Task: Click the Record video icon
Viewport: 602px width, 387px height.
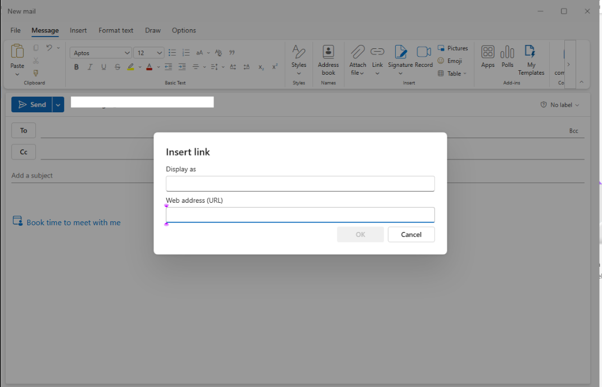Action: pos(424,57)
